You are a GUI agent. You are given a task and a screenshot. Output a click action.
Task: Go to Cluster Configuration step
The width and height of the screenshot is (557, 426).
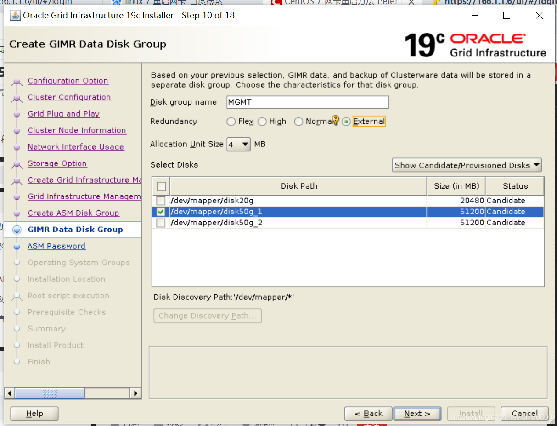69,97
